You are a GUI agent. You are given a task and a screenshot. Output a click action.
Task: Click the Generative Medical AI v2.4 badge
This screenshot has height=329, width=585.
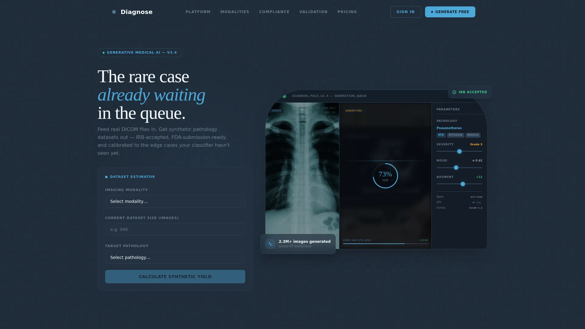[x=140, y=53]
